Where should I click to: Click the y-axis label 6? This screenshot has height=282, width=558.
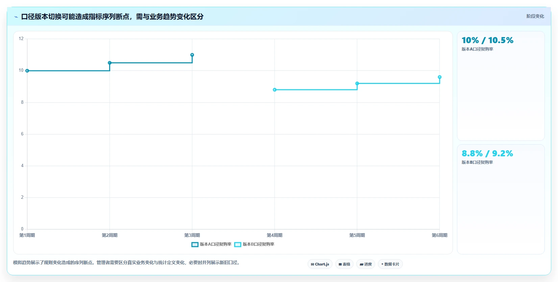click(22, 134)
